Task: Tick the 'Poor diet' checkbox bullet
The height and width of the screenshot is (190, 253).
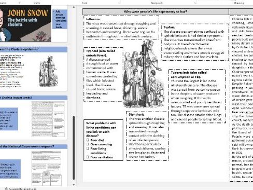Action: click(88, 140)
